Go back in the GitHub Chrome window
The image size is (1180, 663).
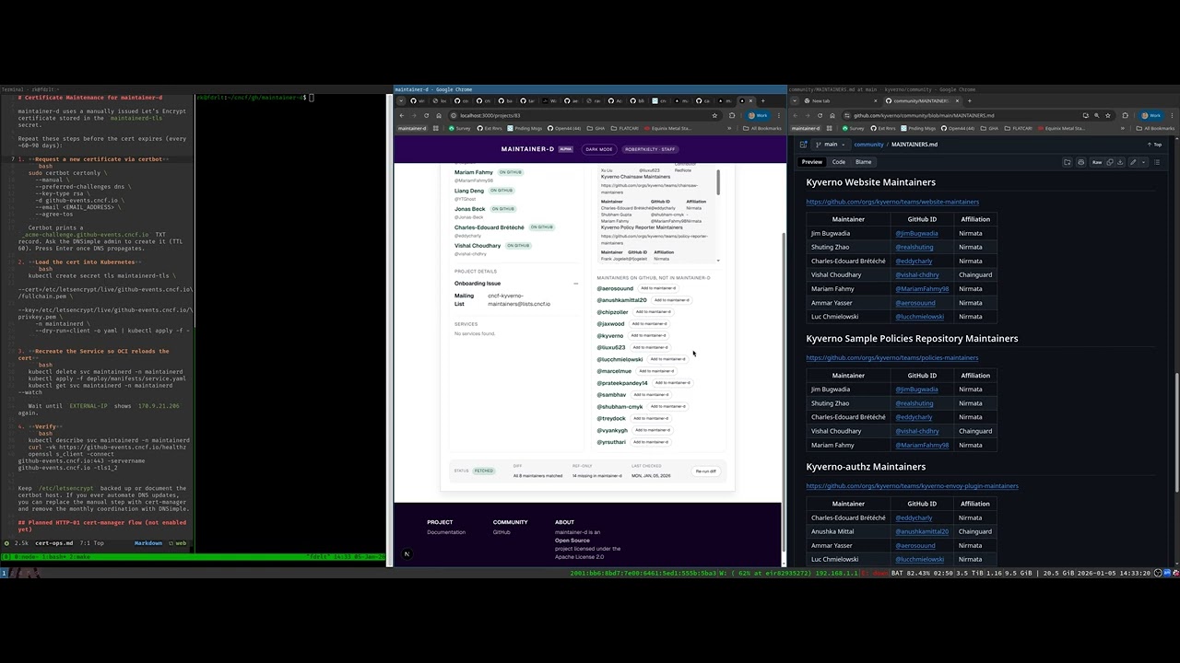coord(795,115)
